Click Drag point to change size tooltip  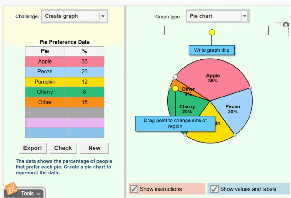(175, 124)
